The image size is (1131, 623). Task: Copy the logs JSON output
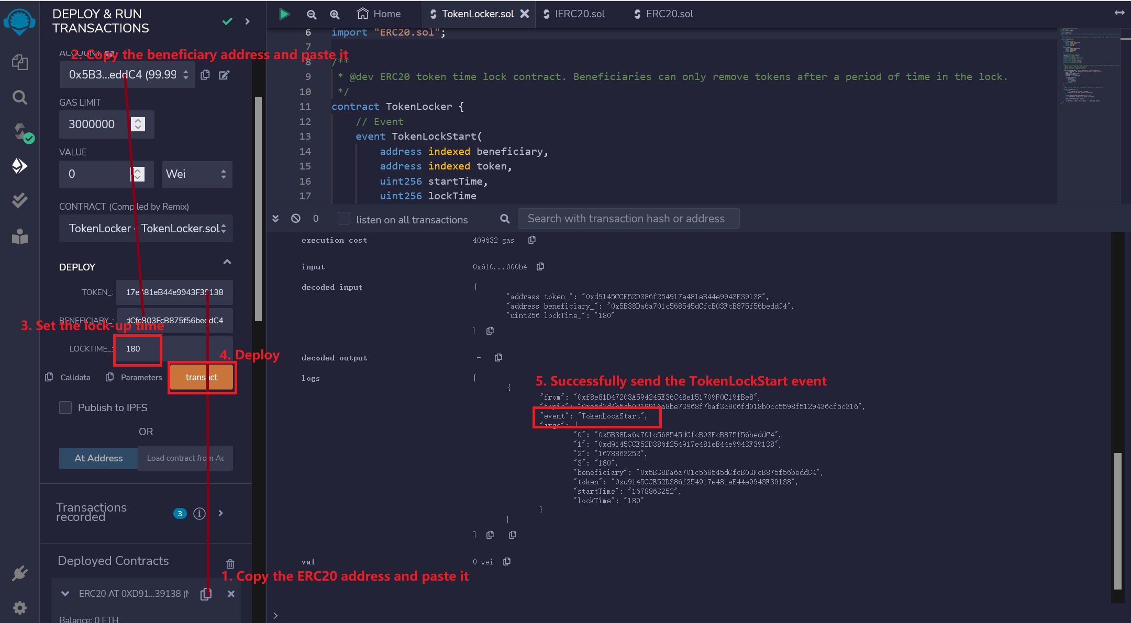click(x=490, y=535)
